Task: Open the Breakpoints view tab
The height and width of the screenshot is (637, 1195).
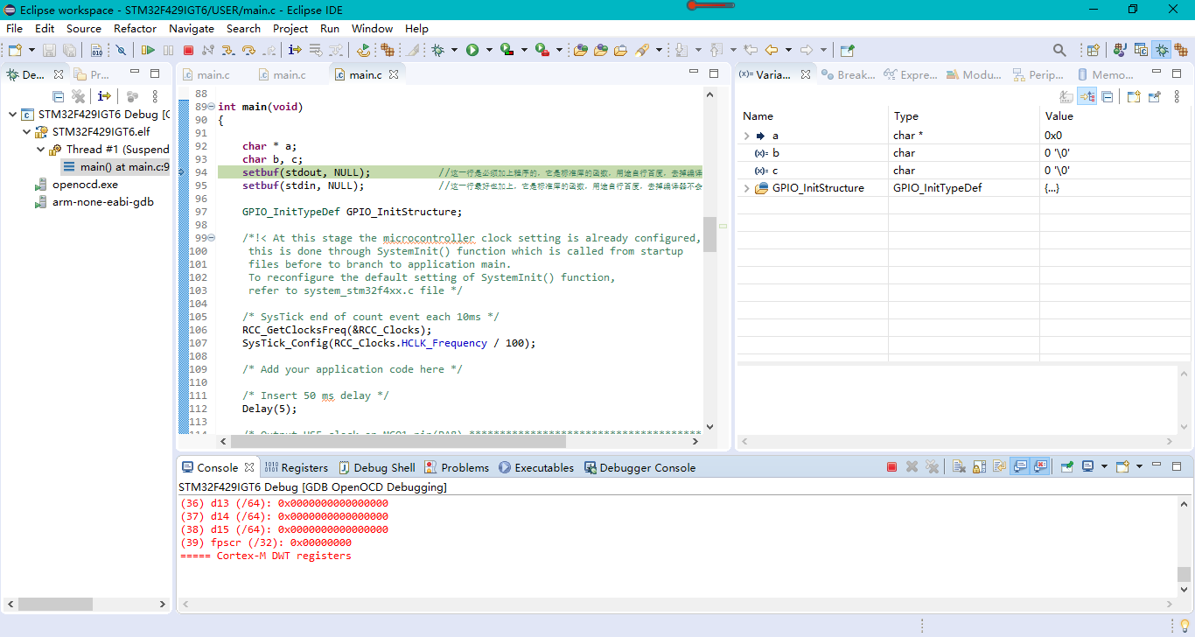Action: tap(848, 75)
